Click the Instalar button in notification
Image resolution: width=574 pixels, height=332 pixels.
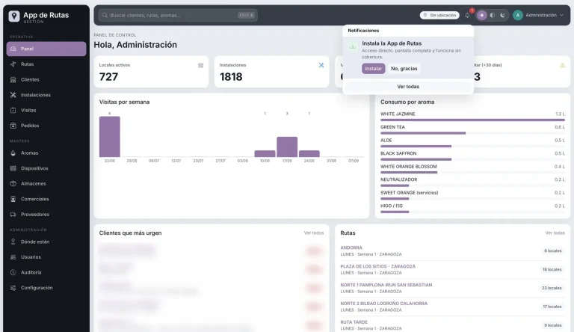tap(374, 69)
